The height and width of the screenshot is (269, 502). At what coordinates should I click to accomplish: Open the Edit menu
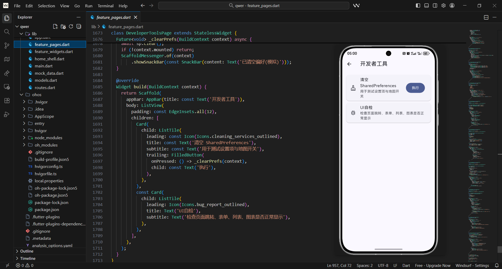29,6
